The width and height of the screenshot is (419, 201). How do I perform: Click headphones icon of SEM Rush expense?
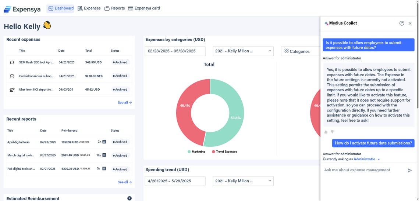pos(12,62)
